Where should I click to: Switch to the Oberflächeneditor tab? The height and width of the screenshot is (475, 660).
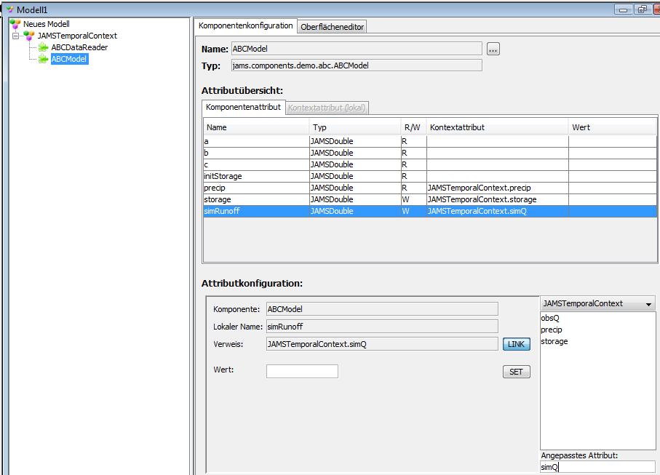[x=333, y=27]
